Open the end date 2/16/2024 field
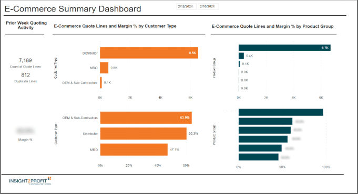Screen dimensions: 358x194 point(207,7)
